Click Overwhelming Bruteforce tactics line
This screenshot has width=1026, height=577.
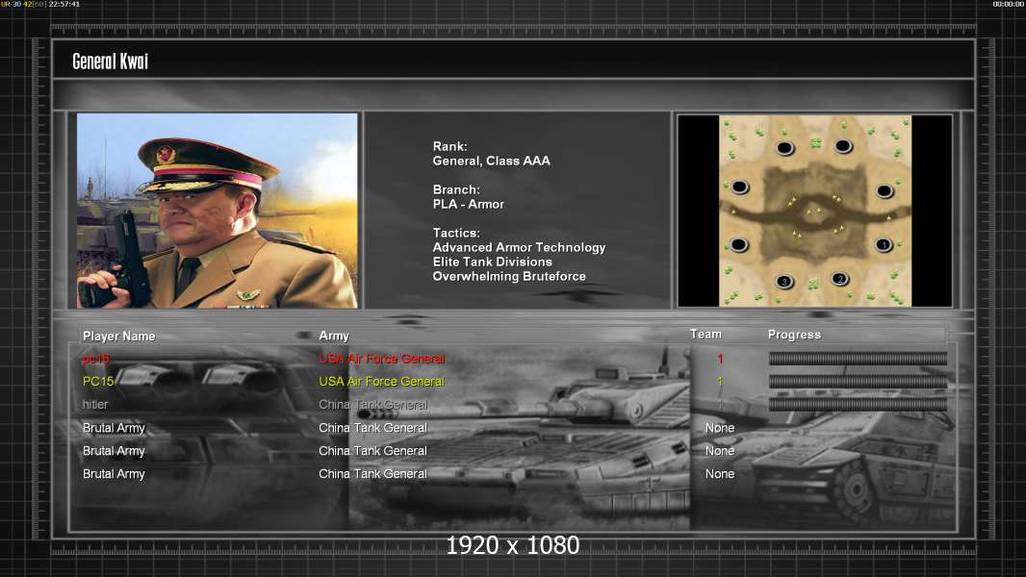[509, 276]
